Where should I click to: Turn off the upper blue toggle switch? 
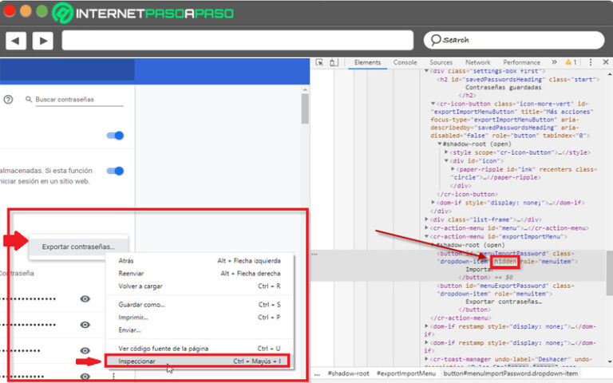point(115,136)
